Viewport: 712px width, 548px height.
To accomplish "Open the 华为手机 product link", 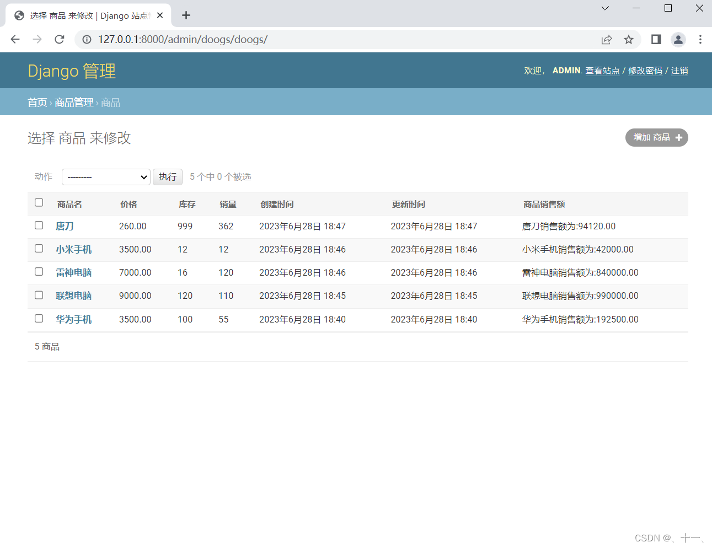I will click(x=73, y=319).
